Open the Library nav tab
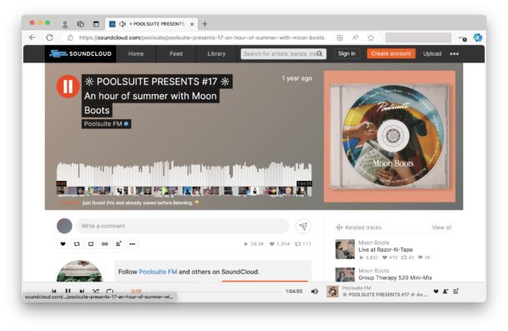 click(216, 54)
